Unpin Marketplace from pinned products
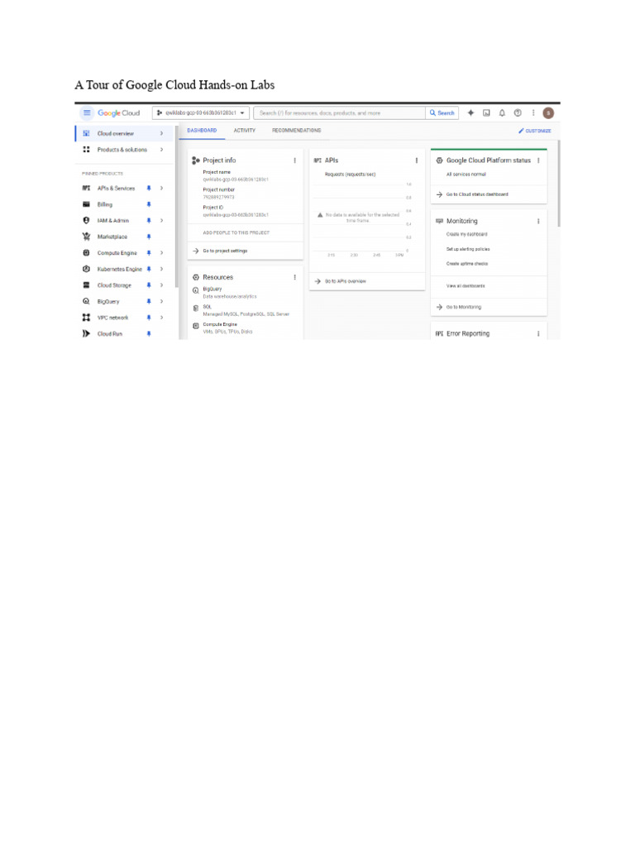Viewport: 635px width, 847px height. tap(149, 237)
